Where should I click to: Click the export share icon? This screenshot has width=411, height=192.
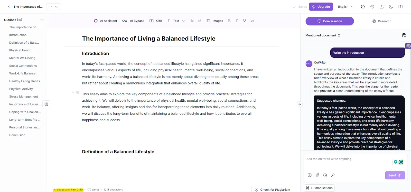coord(382,7)
